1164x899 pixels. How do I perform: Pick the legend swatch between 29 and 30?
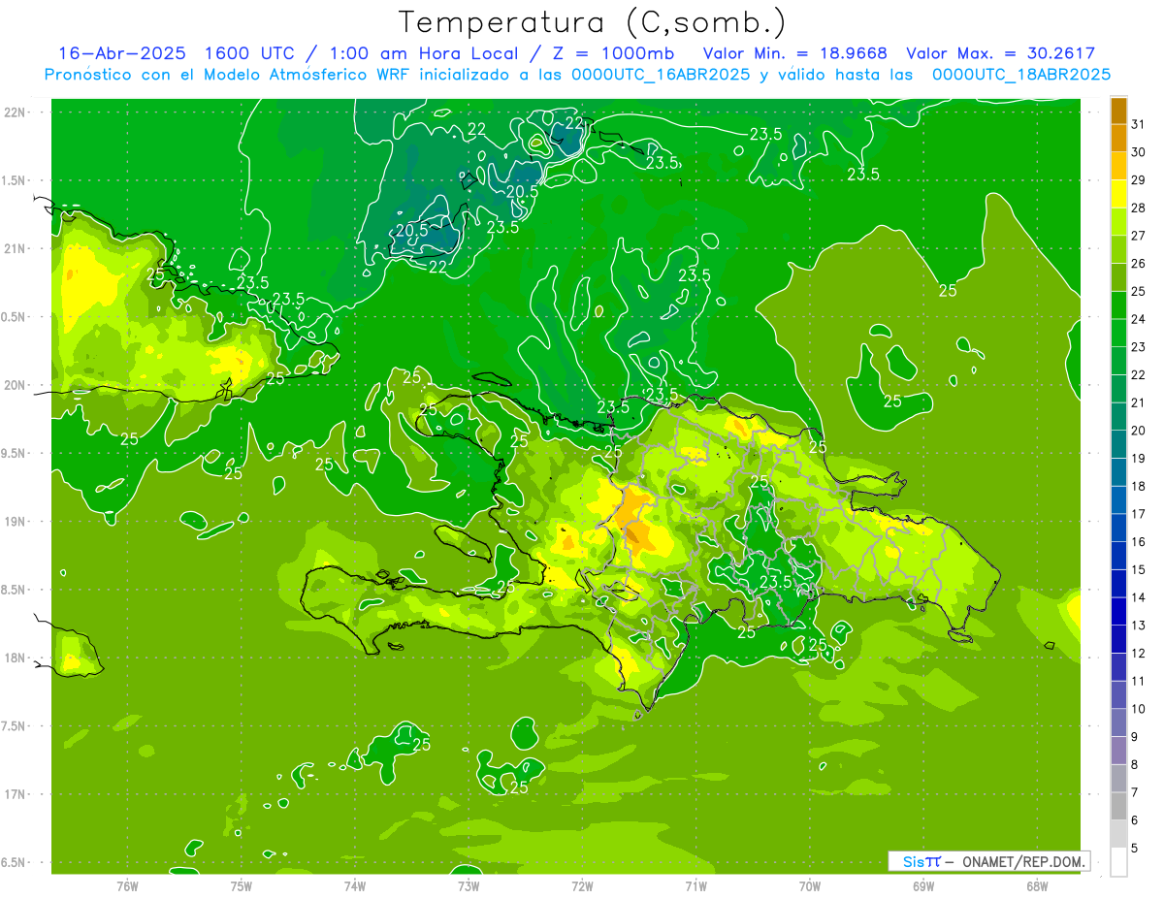click(x=1118, y=167)
